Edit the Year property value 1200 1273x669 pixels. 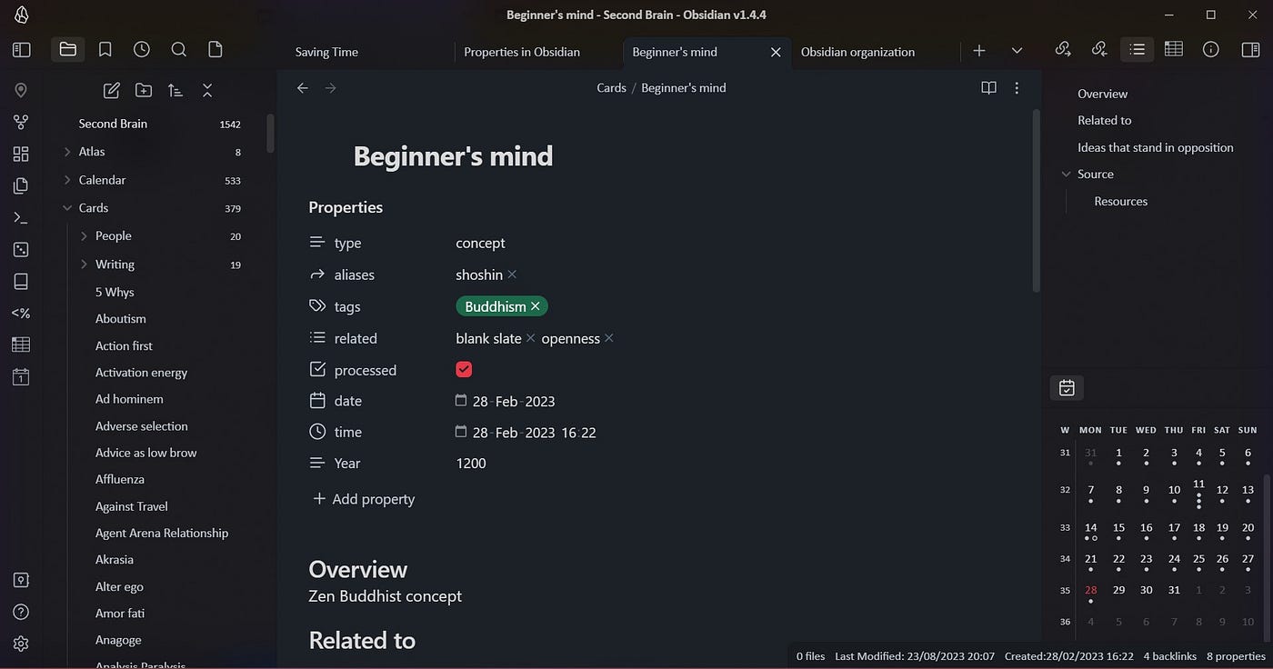(471, 464)
